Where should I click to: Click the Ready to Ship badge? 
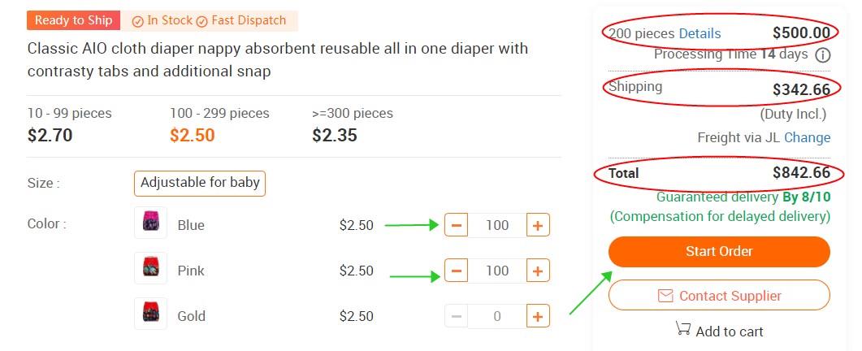[x=73, y=20]
